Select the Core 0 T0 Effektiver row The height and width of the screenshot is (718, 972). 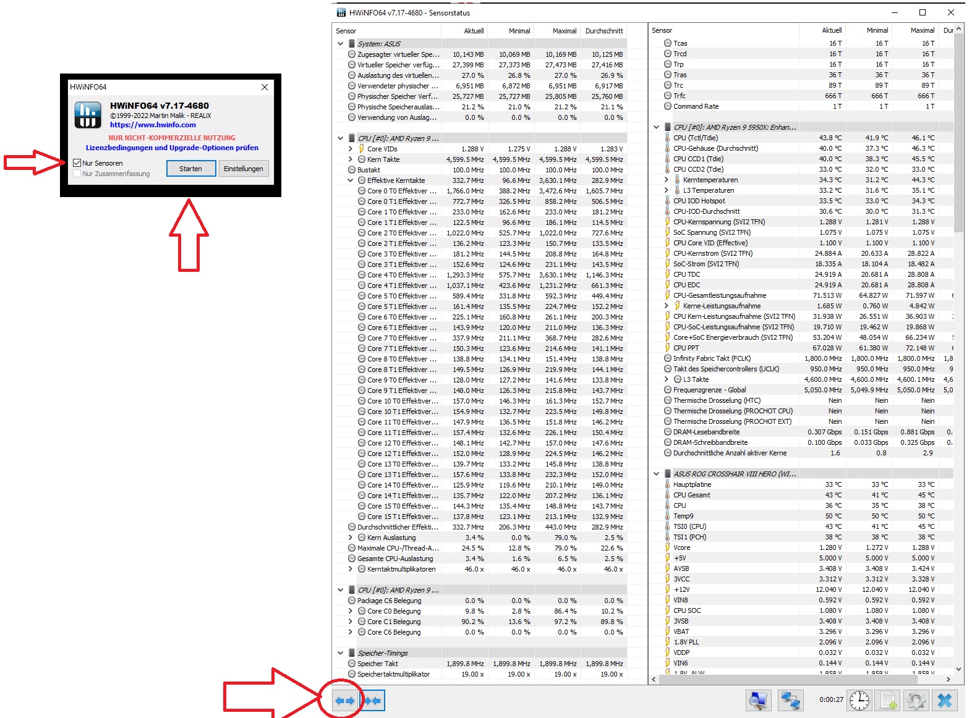(480, 191)
